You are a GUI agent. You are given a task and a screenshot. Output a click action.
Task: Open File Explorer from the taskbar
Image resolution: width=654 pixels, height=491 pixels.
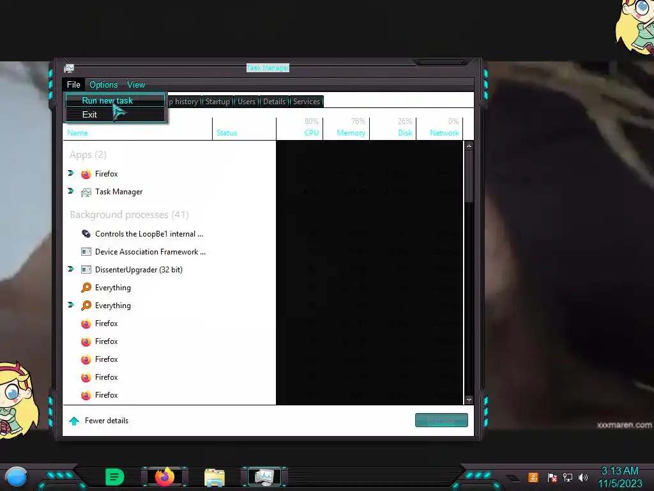pos(215,478)
